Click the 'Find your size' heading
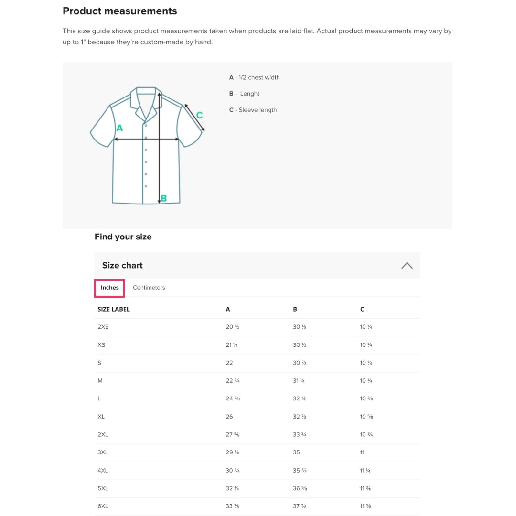Screen dimensions: 516x516 coord(123,236)
